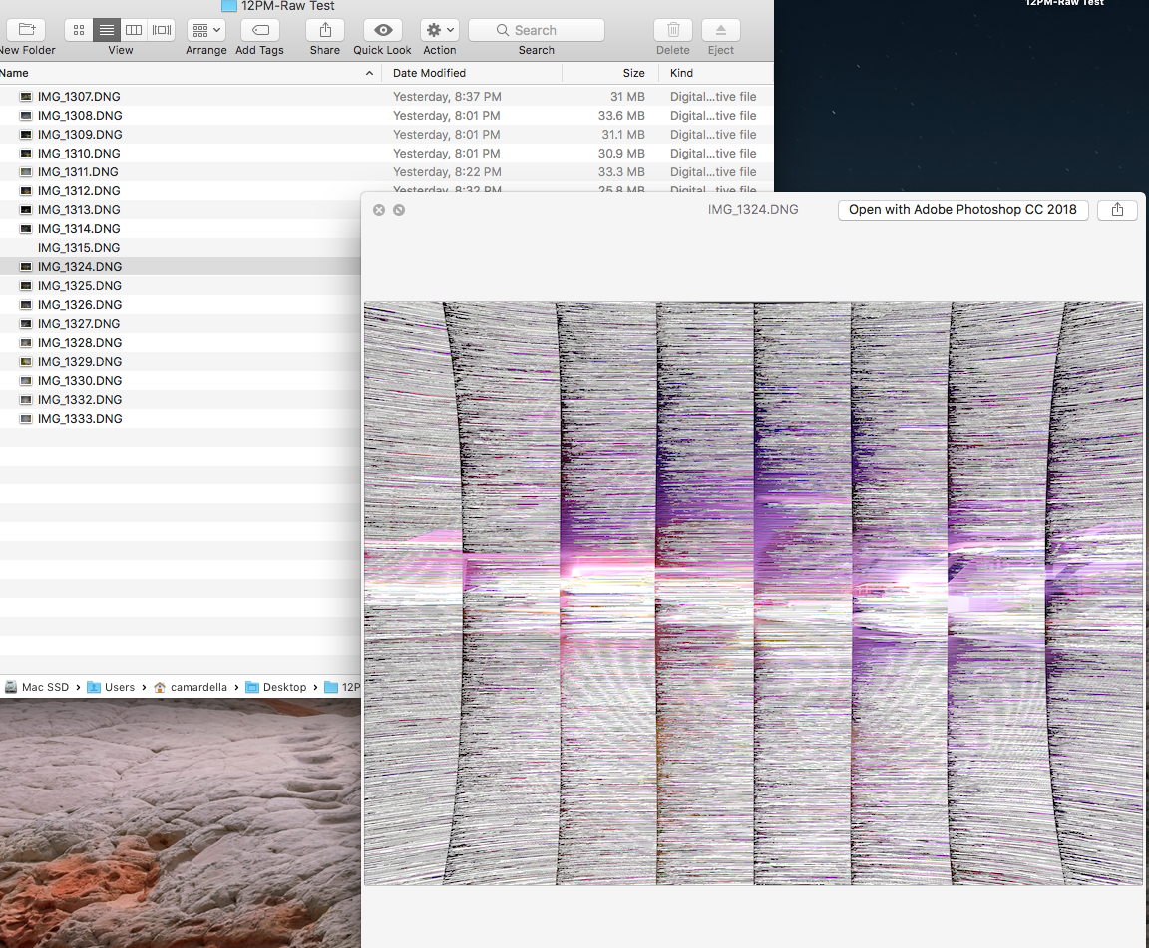Click the share icon in Quick Look window
This screenshot has width=1149, height=948.
1117,210
